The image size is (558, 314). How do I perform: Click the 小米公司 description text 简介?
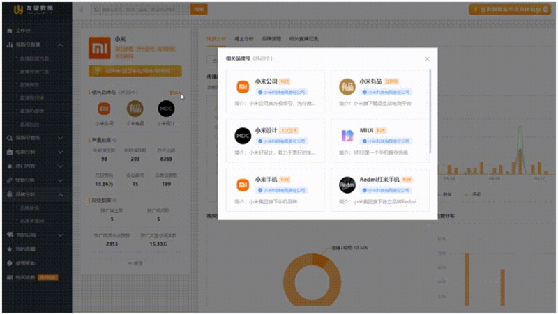point(275,103)
